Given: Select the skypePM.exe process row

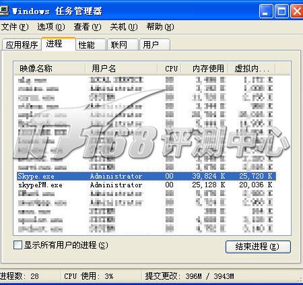Looking at the screenshot, I should [146, 185].
